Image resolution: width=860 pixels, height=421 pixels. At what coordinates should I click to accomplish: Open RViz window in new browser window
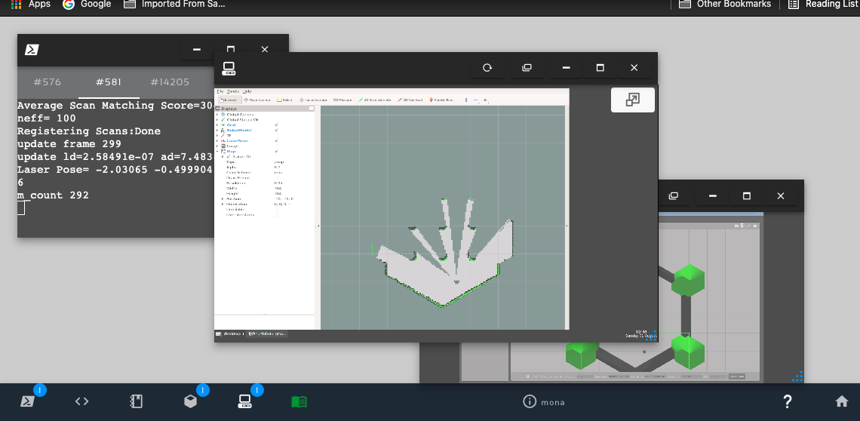click(x=527, y=67)
